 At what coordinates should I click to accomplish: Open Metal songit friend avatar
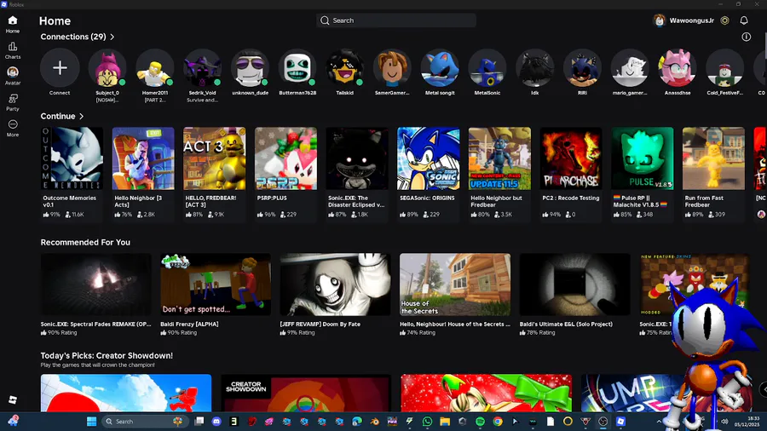[x=440, y=68]
